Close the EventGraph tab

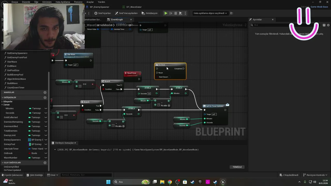[x=131, y=20]
